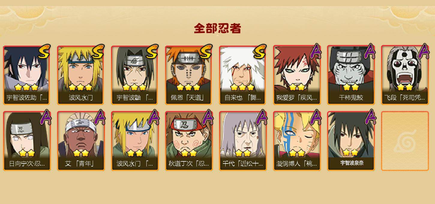Screen dimensions: 435x204
Task: Open the 我爱罗「疾风...」 A-rank card
Action: [297, 75]
